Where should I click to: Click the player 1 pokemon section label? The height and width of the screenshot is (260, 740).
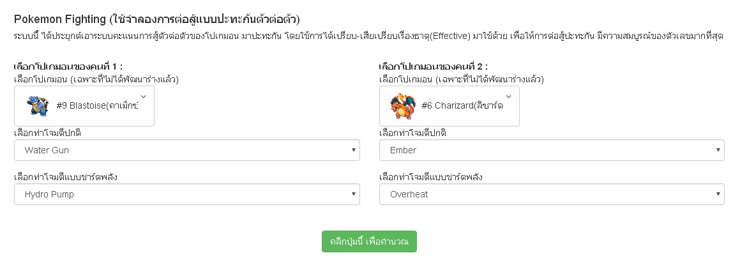pos(68,66)
